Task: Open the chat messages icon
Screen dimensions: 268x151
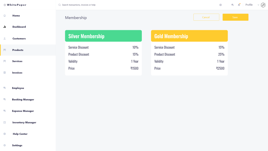Action: click(232, 5)
